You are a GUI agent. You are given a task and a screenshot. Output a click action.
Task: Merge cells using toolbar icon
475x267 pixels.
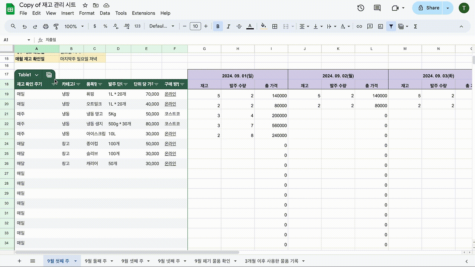pyautogui.click(x=286, y=26)
